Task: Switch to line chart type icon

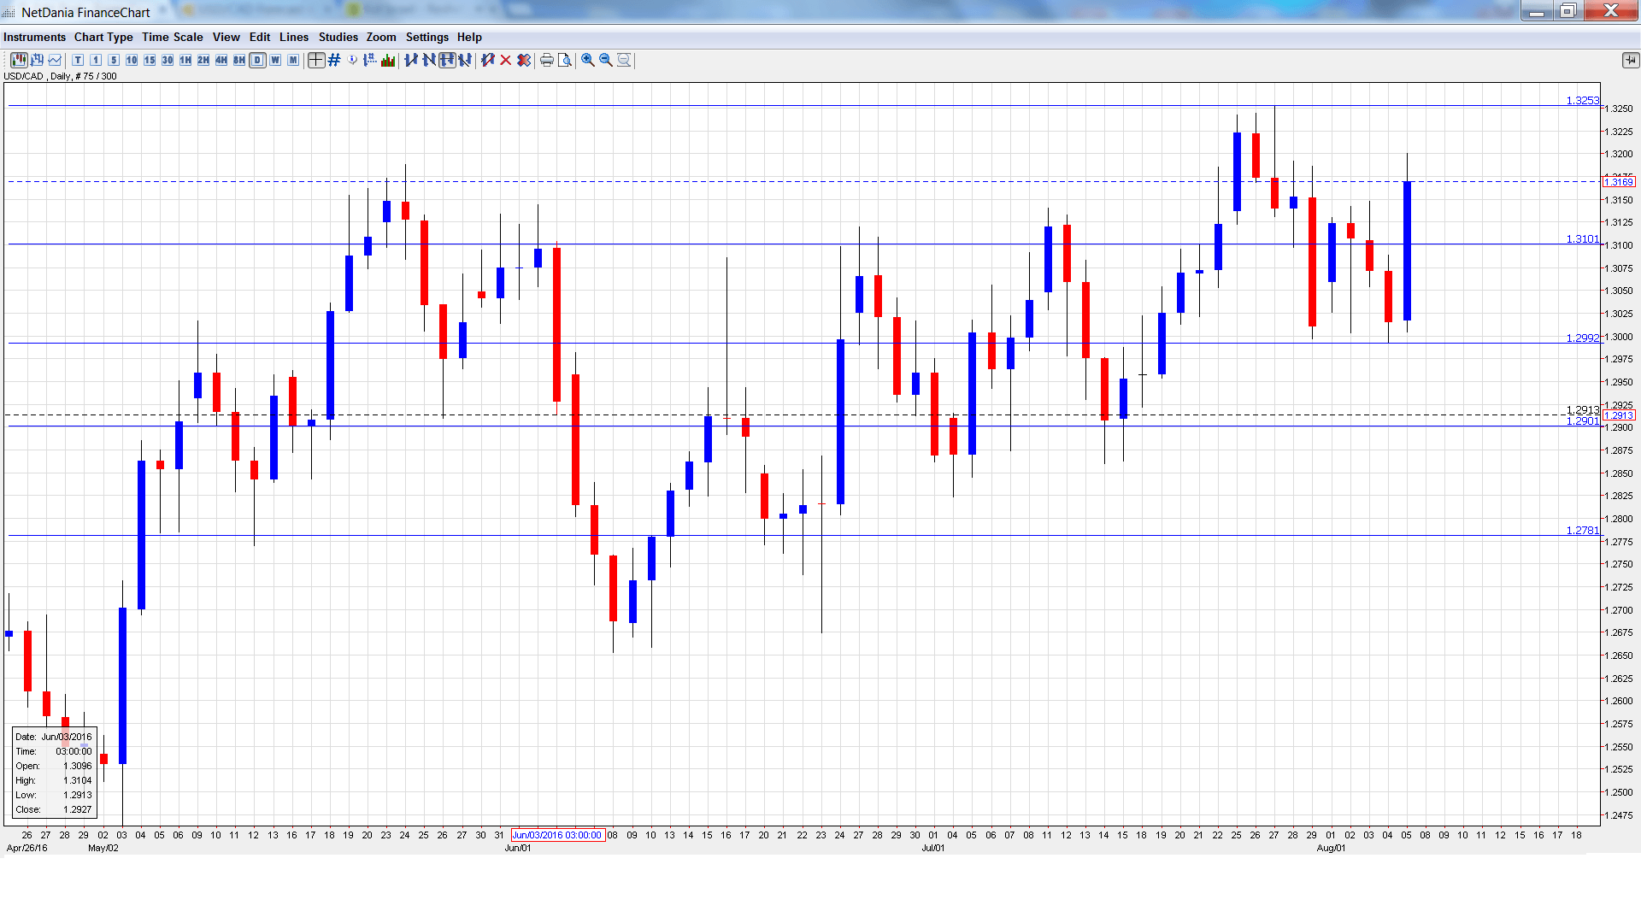Action: tap(56, 60)
